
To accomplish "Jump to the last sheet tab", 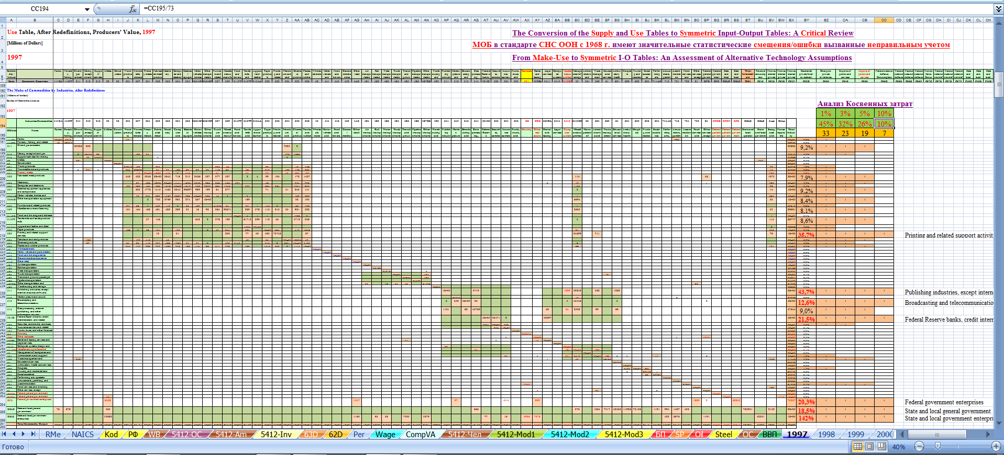I will pyautogui.click(x=33, y=434).
